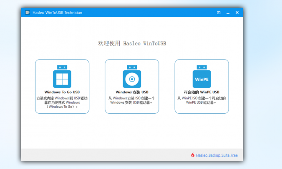
Task: Click the Windows To Go USB drive icon
Action: click(62, 77)
